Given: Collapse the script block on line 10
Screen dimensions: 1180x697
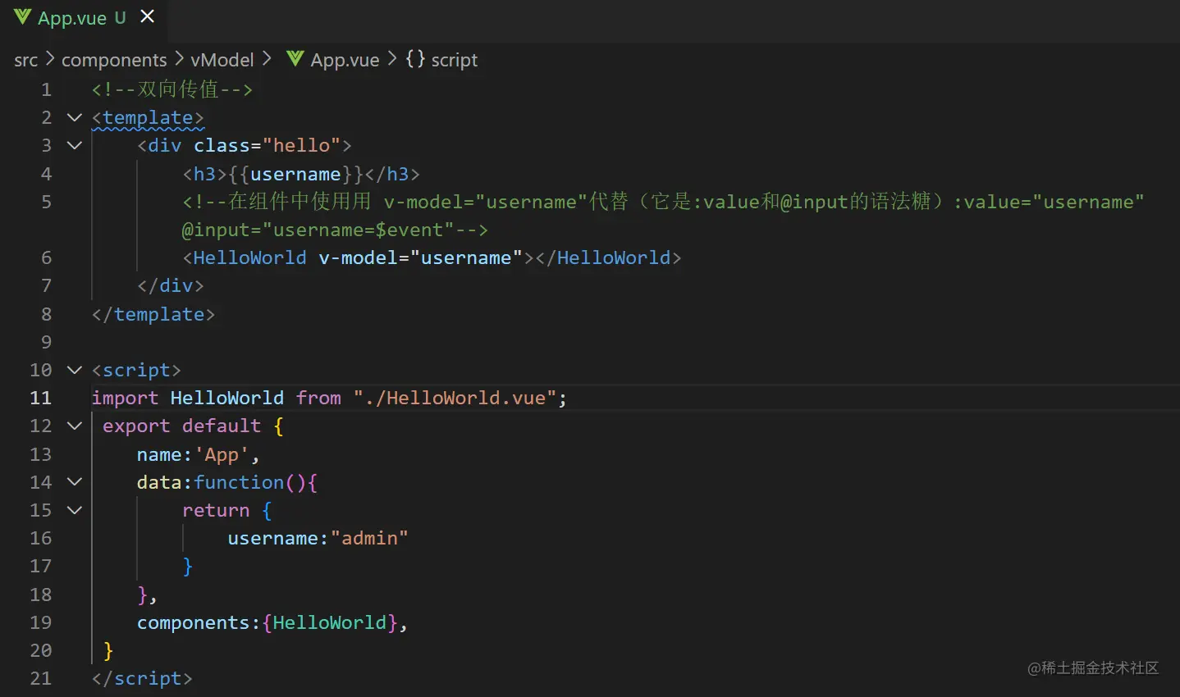Looking at the screenshot, I should (75, 370).
